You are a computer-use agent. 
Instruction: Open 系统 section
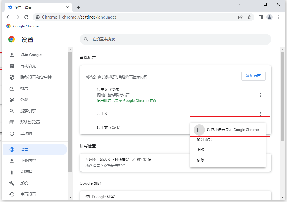pos(35,183)
